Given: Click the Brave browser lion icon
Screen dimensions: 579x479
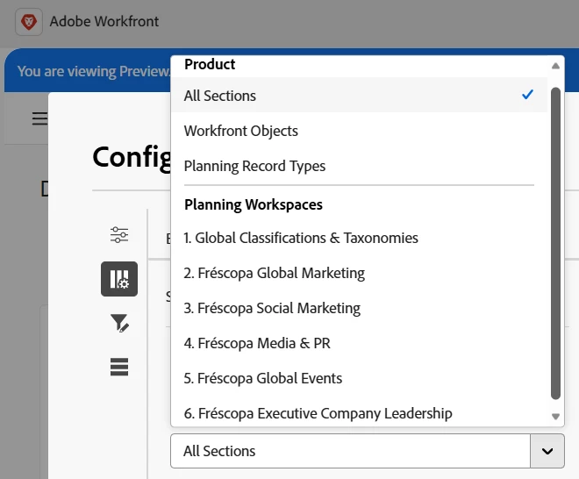Looking at the screenshot, I should pos(29,22).
